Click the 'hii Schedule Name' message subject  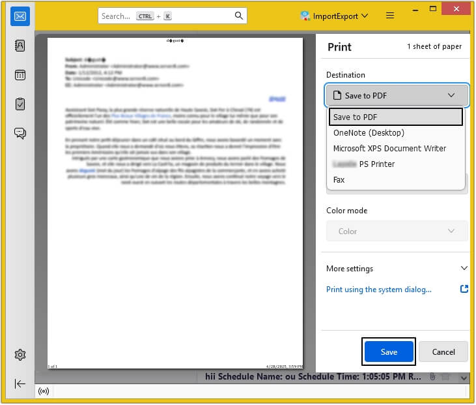click(x=313, y=377)
